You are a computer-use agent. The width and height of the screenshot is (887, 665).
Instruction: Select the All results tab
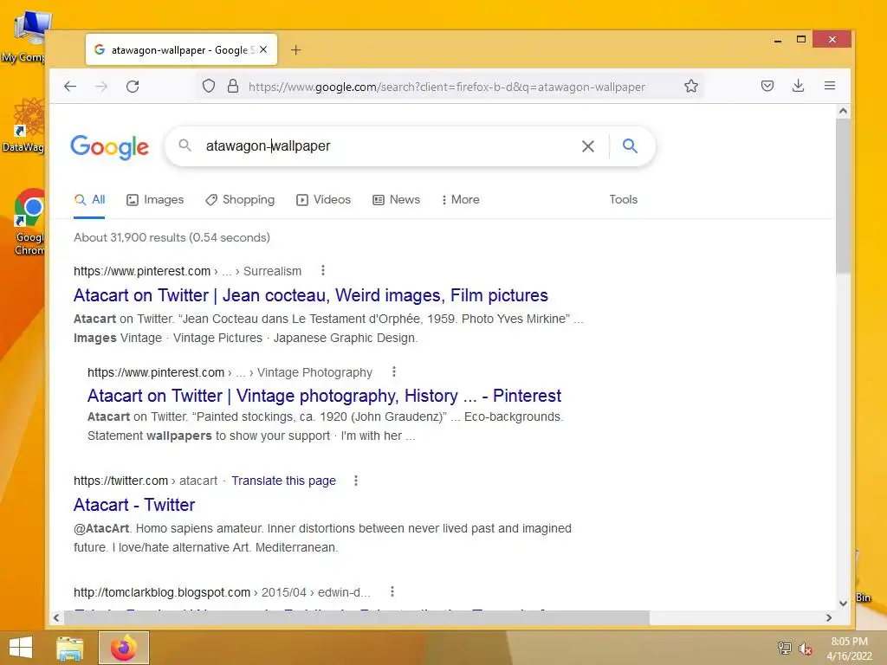pyautogui.click(x=89, y=200)
